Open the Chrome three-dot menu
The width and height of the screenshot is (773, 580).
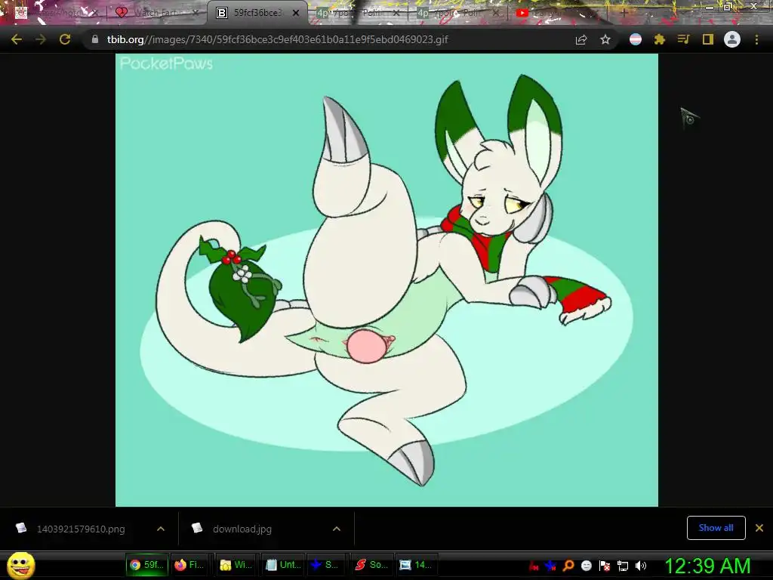coord(756,39)
